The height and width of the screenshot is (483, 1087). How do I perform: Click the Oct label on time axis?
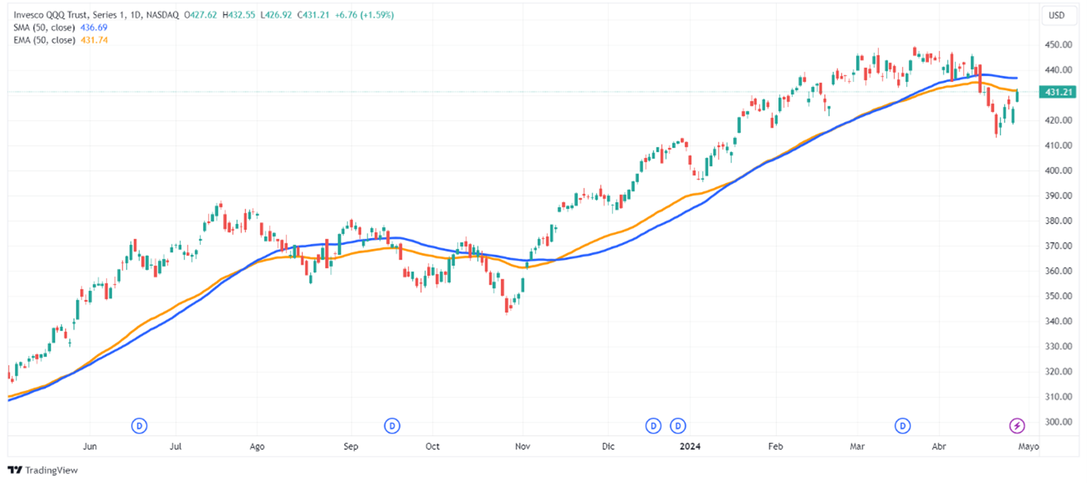[433, 446]
